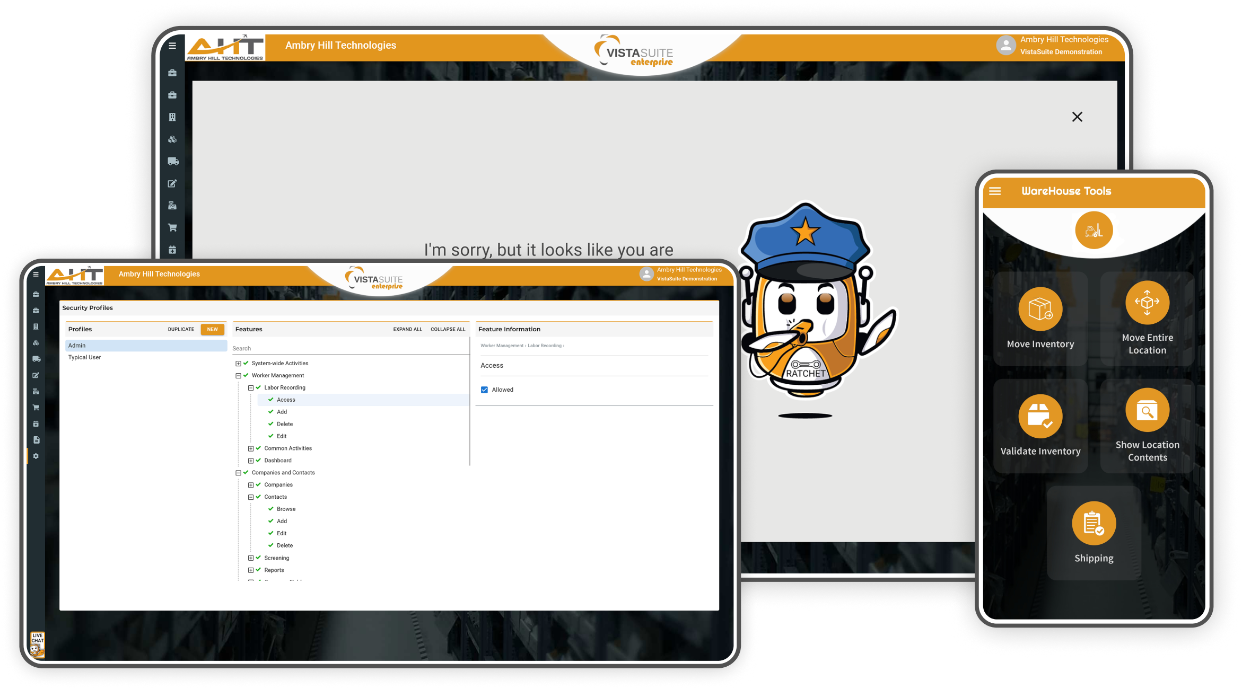Open the Live Chat widget
This screenshot has width=1242, height=689.
coord(37,644)
